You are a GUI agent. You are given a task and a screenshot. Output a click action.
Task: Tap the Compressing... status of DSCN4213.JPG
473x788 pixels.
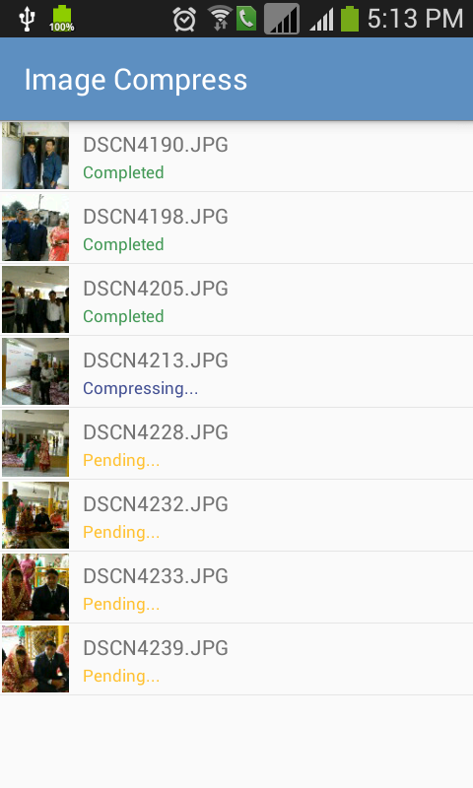pyautogui.click(x=140, y=388)
